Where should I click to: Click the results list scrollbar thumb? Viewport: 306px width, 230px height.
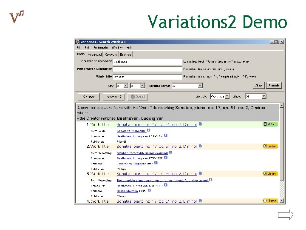pos(281,144)
